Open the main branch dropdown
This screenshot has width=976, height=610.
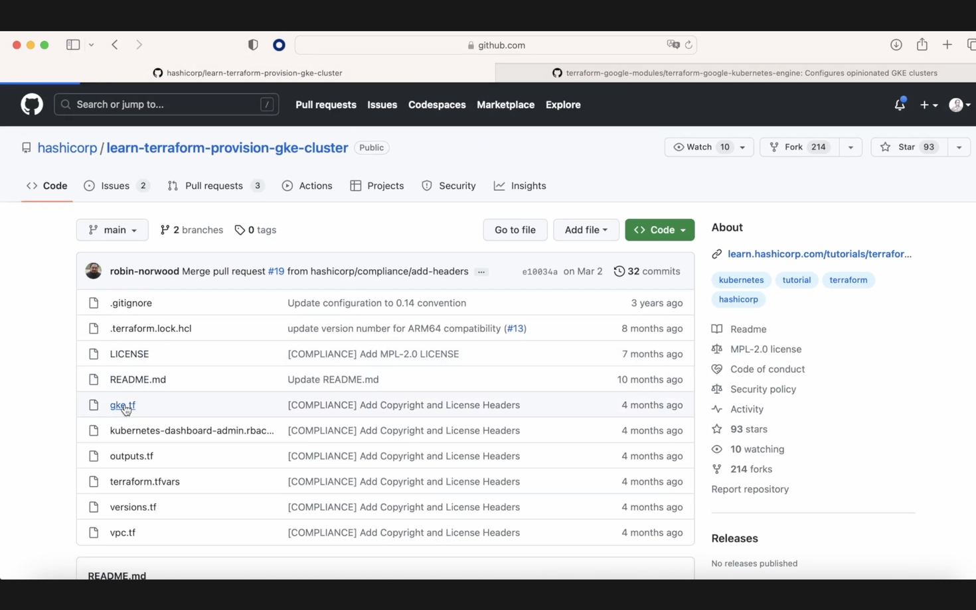click(112, 229)
